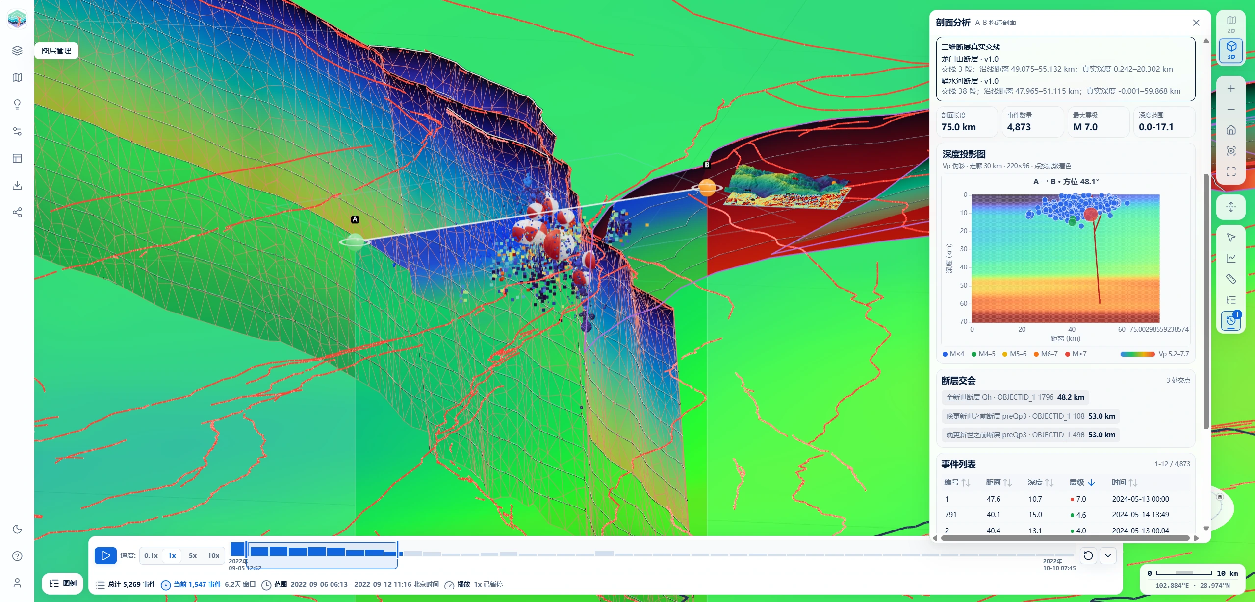The width and height of the screenshot is (1255, 602).
Task: Click the eye focus view icon
Action: point(1231,151)
